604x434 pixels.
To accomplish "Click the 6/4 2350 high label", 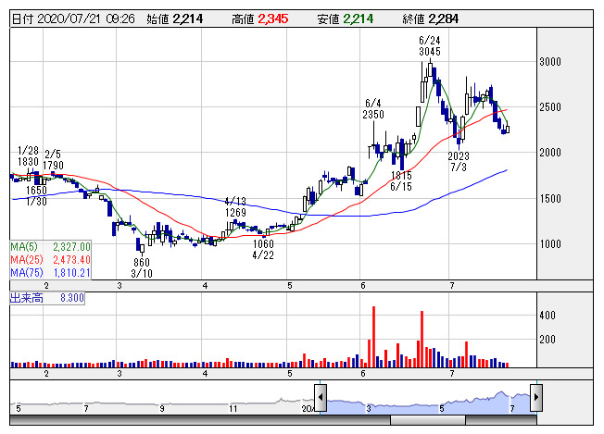I will point(373,108).
